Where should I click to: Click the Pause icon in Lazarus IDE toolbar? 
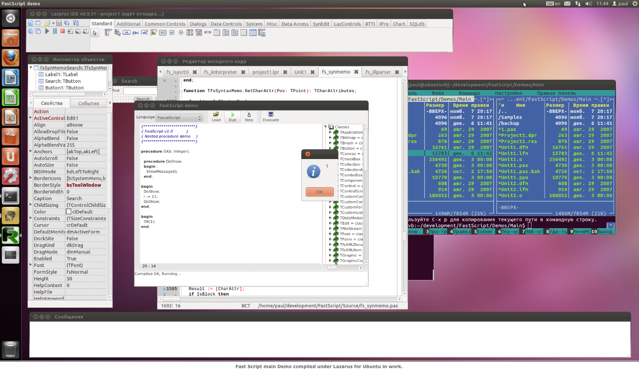point(55,31)
